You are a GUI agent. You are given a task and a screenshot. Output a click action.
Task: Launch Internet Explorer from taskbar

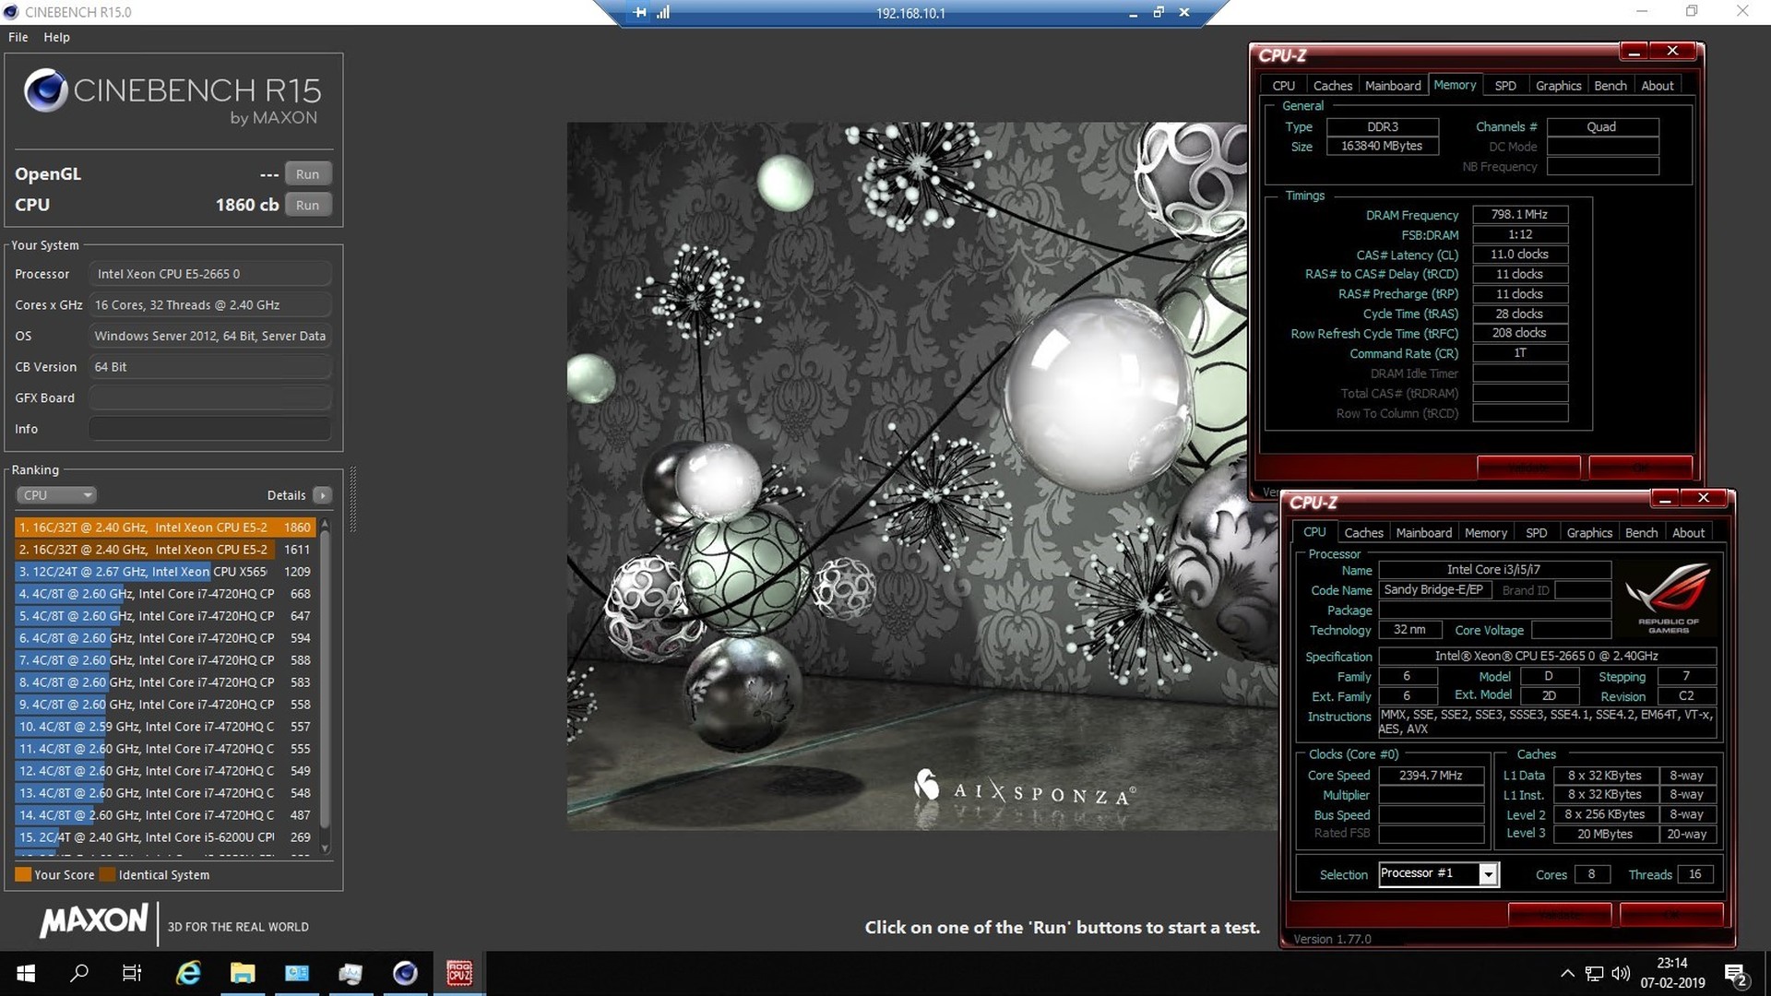point(188,974)
